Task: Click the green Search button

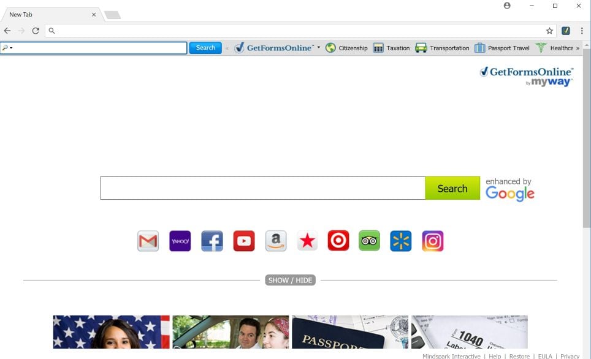Action: coord(452,188)
